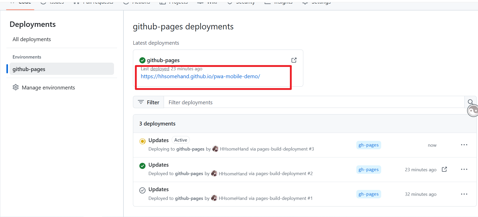Expand options menu for active deployment
The width and height of the screenshot is (478, 217).
[x=464, y=145]
